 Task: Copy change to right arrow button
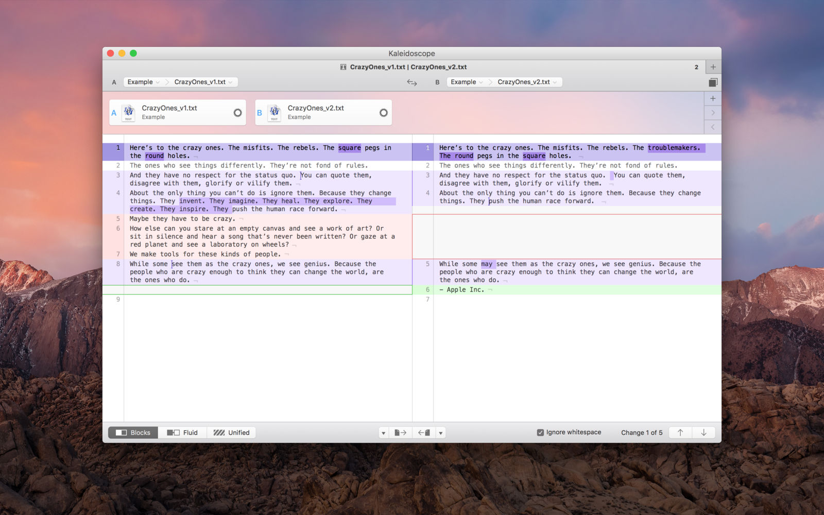click(x=400, y=433)
